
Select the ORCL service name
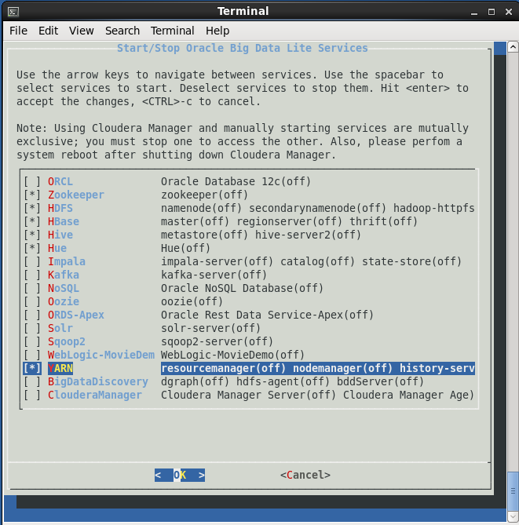(x=60, y=181)
